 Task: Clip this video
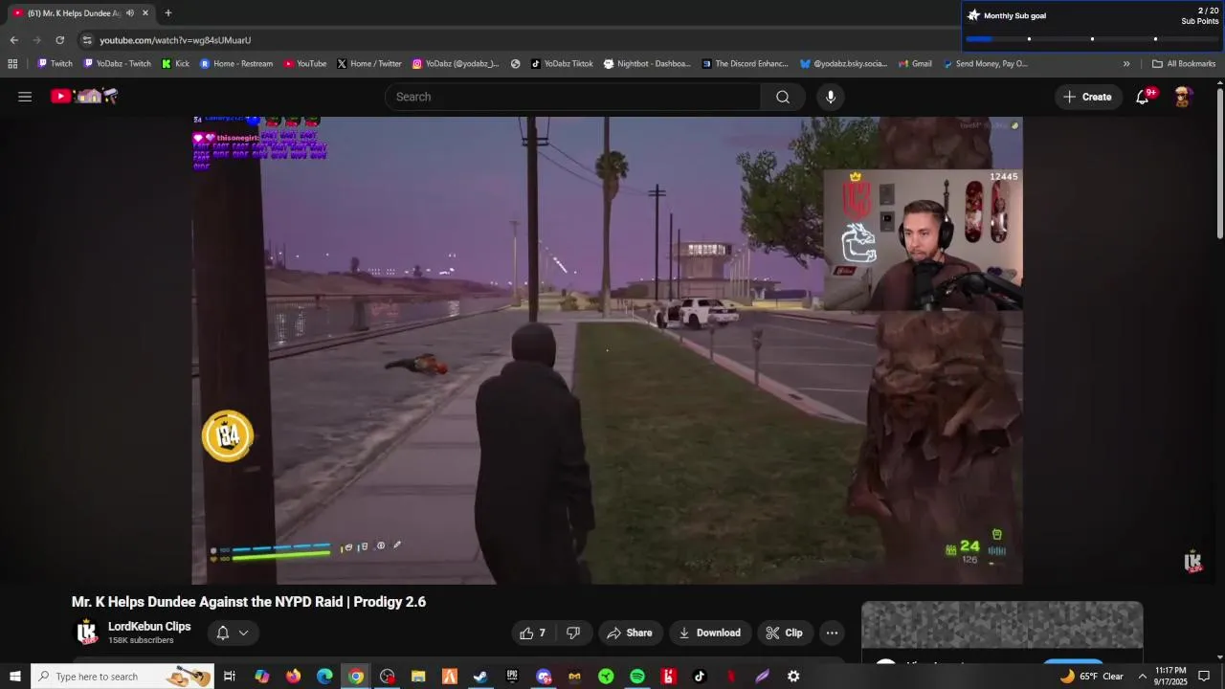point(784,633)
